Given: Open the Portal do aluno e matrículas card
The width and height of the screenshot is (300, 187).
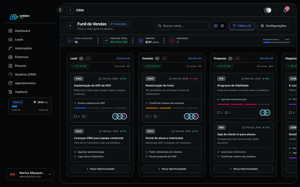Looking at the screenshot, I should [x=172, y=143].
